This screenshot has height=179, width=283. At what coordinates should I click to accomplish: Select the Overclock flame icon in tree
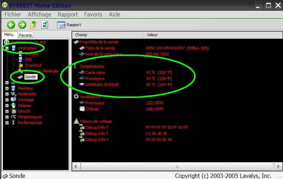tap(20, 65)
